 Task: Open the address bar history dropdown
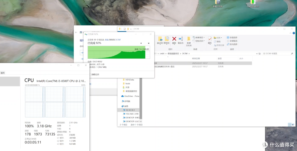(x=257, y=54)
